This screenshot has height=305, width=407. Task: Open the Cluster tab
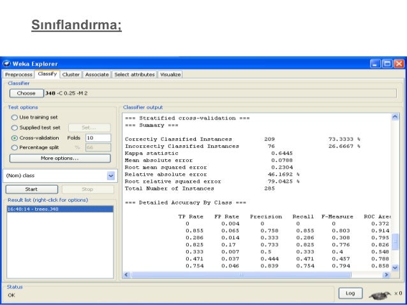click(71, 74)
